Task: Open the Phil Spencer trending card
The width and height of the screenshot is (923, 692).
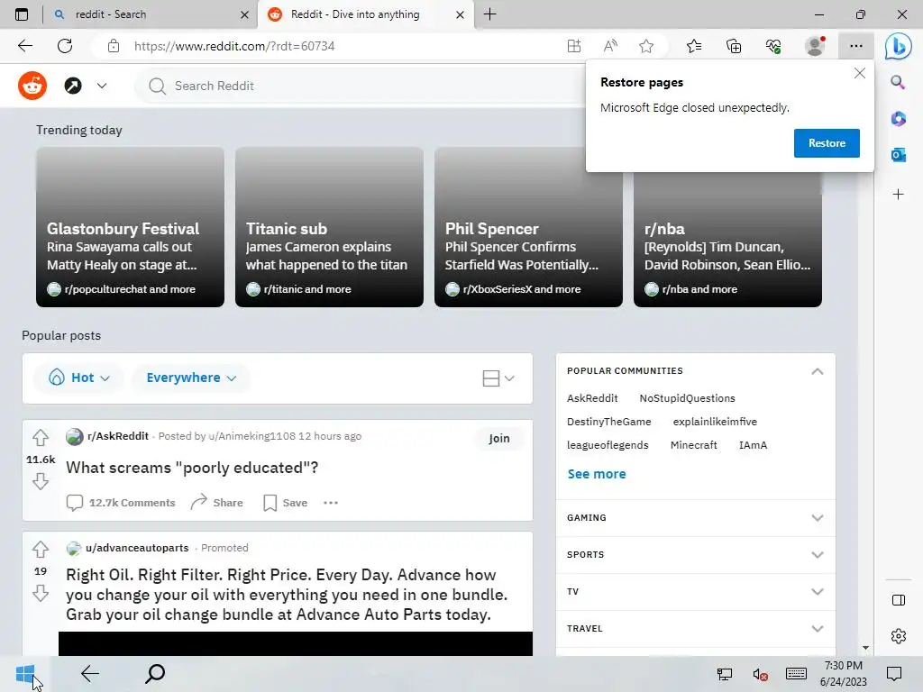Action: pyautogui.click(x=528, y=227)
